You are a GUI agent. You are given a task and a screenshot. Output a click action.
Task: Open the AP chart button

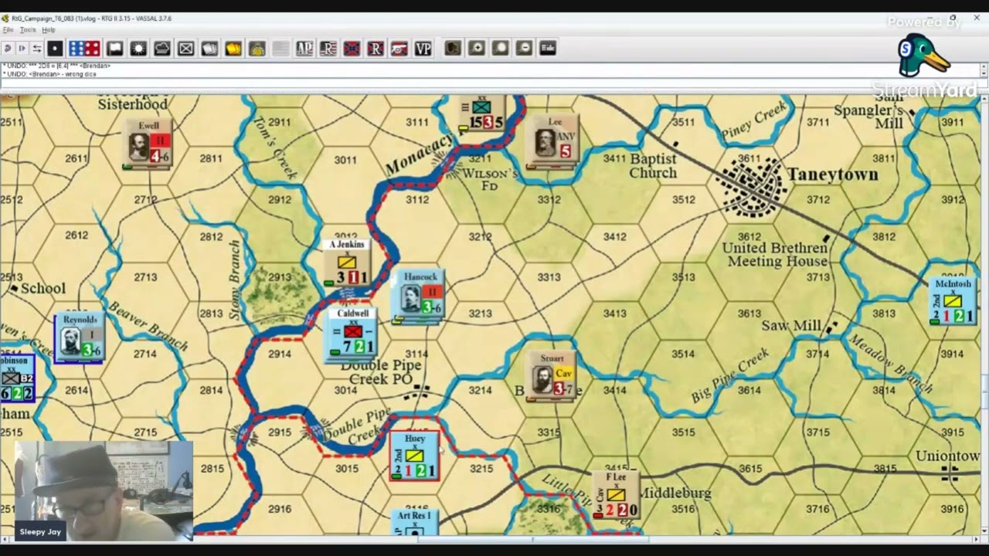304,49
